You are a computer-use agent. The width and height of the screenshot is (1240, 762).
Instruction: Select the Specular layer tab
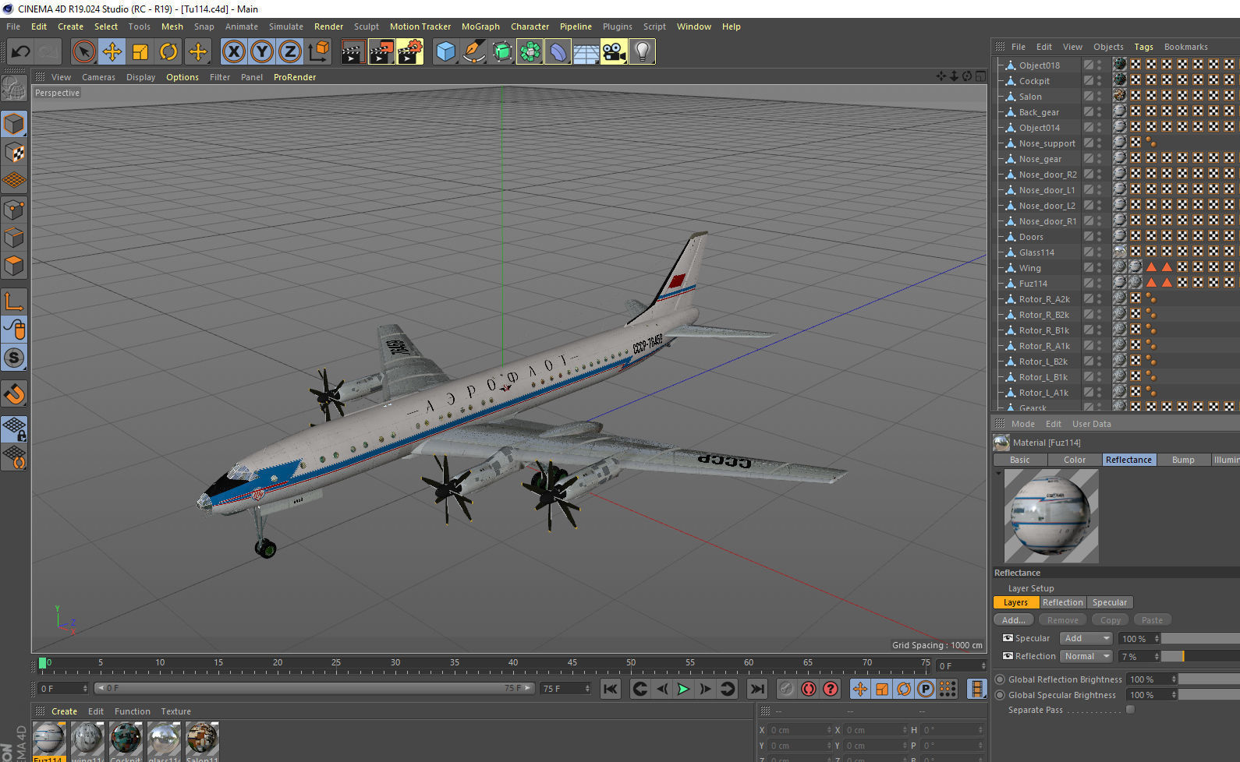coord(1109,602)
